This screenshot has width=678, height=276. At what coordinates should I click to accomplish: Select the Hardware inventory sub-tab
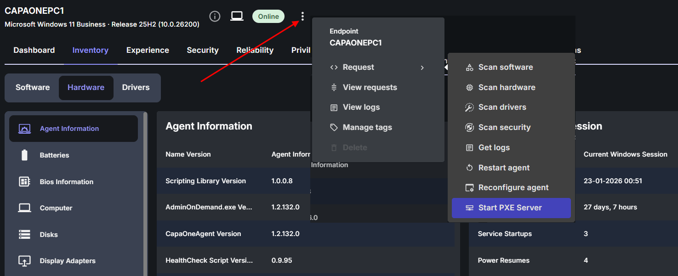click(x=86, y=87)
